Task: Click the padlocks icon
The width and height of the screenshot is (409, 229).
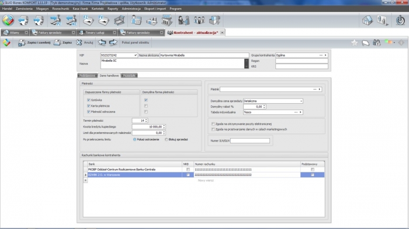Action: [376, 43]
